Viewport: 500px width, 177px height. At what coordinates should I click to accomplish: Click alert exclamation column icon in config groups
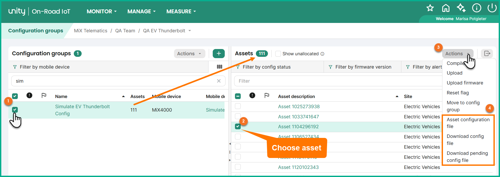[x=29, y=95]
